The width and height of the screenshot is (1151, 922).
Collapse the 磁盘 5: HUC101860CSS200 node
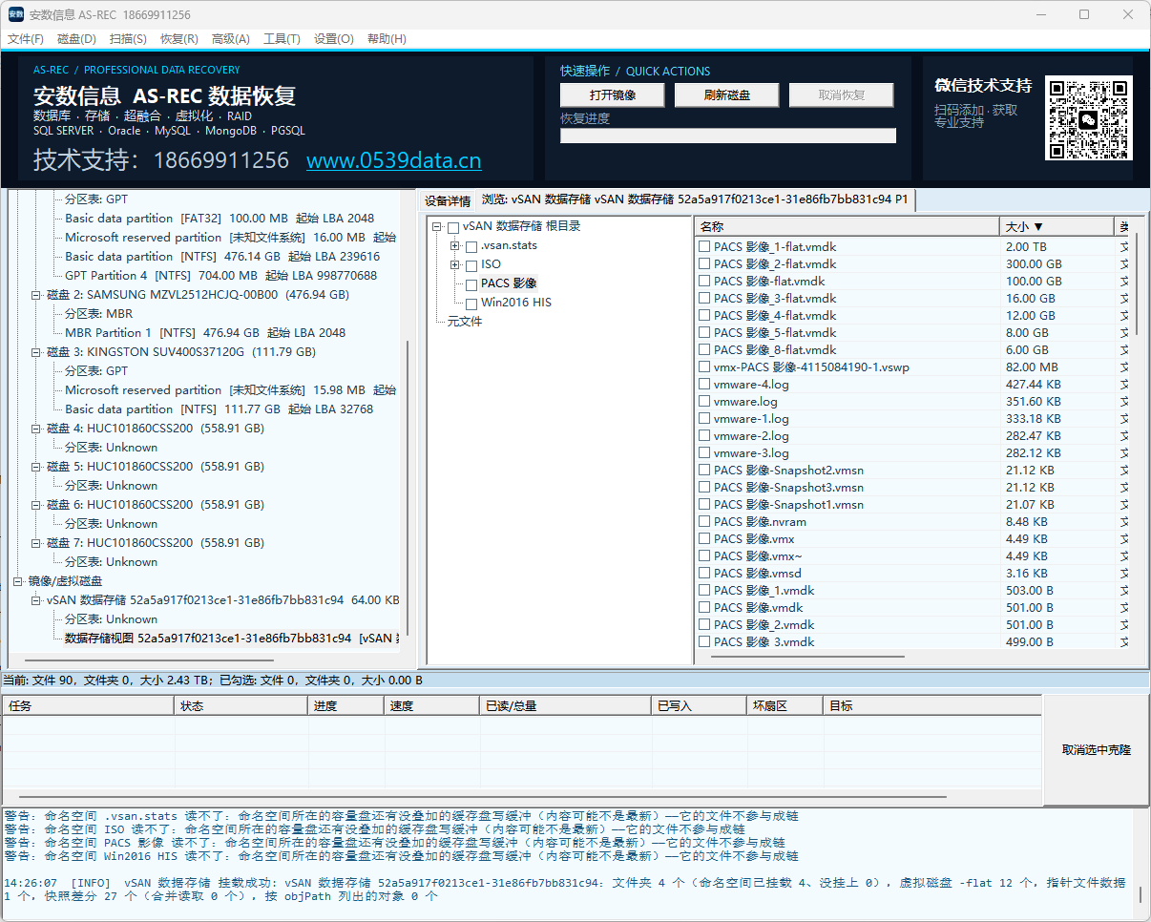(x=36, y=467)
